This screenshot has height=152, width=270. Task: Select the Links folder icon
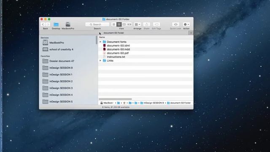(x=104, y=60)
